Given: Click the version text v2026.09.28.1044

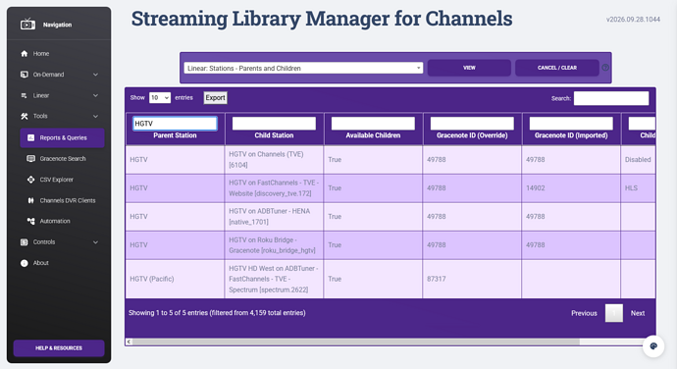Looking at the screenshot, I should pos(633,20).
